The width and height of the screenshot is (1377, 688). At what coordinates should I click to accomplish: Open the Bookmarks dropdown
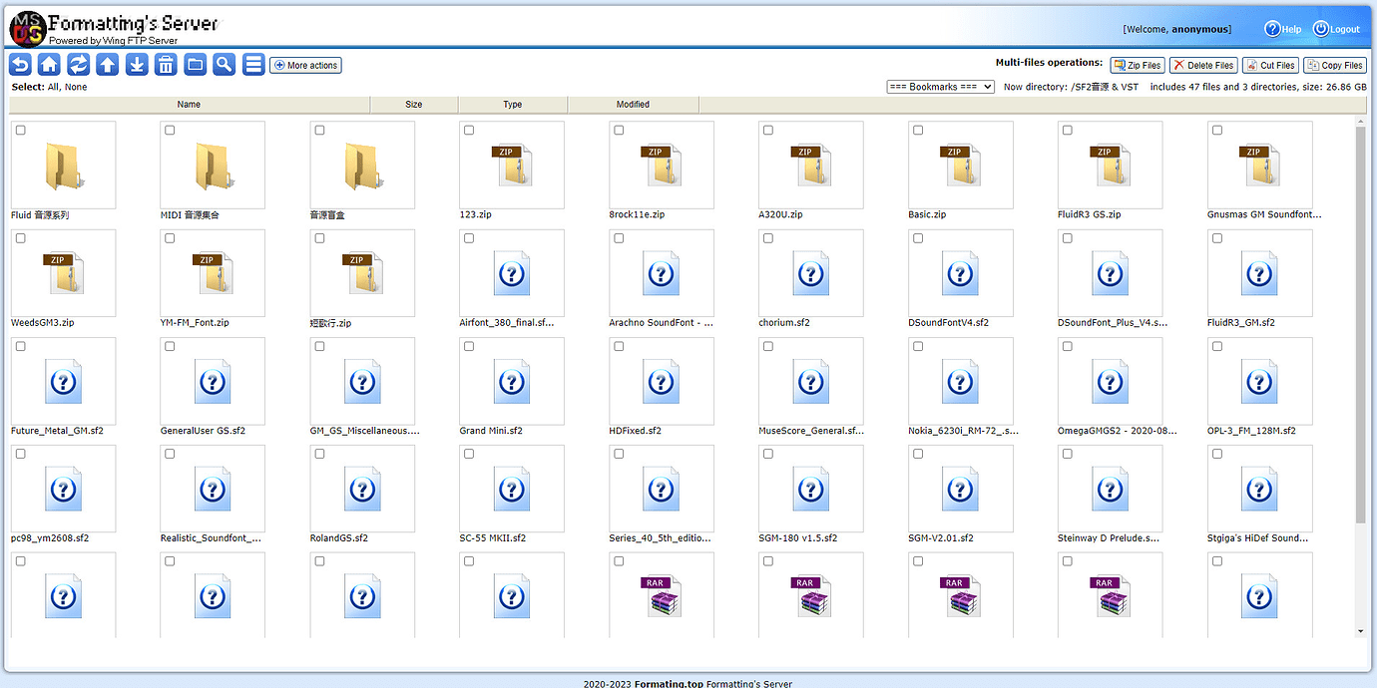coord(940,87)
